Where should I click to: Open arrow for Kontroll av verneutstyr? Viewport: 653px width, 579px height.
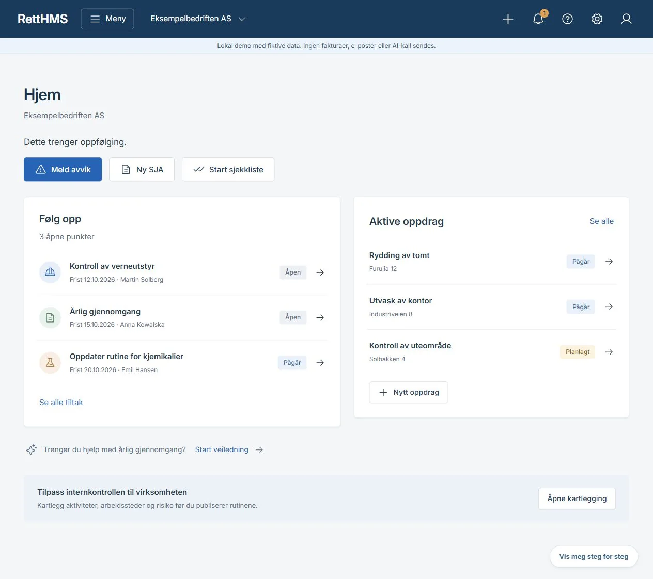click(x=320, y=272)
